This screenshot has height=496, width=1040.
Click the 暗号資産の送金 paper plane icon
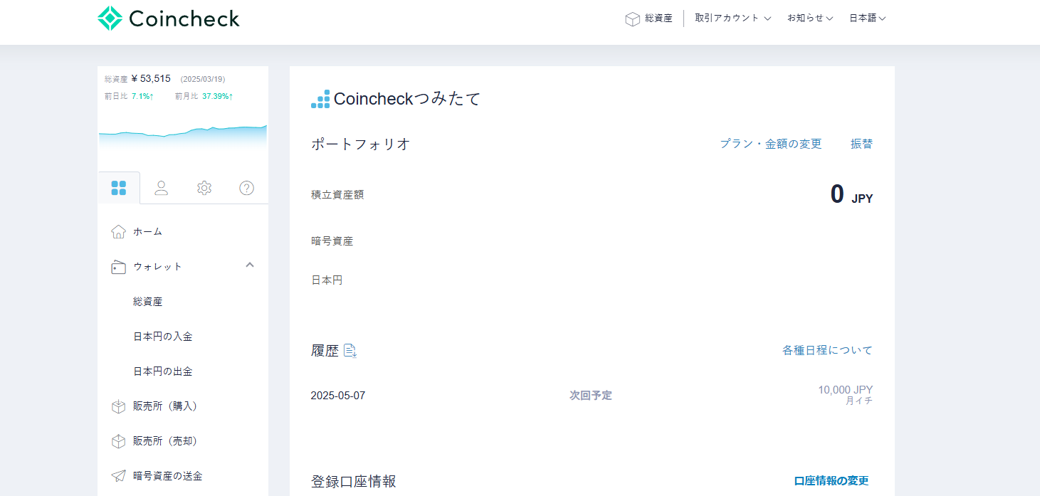tap(118, 475)
